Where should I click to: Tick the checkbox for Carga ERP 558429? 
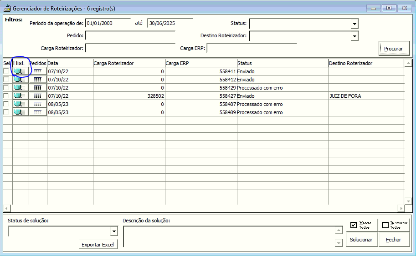[6, 88]
